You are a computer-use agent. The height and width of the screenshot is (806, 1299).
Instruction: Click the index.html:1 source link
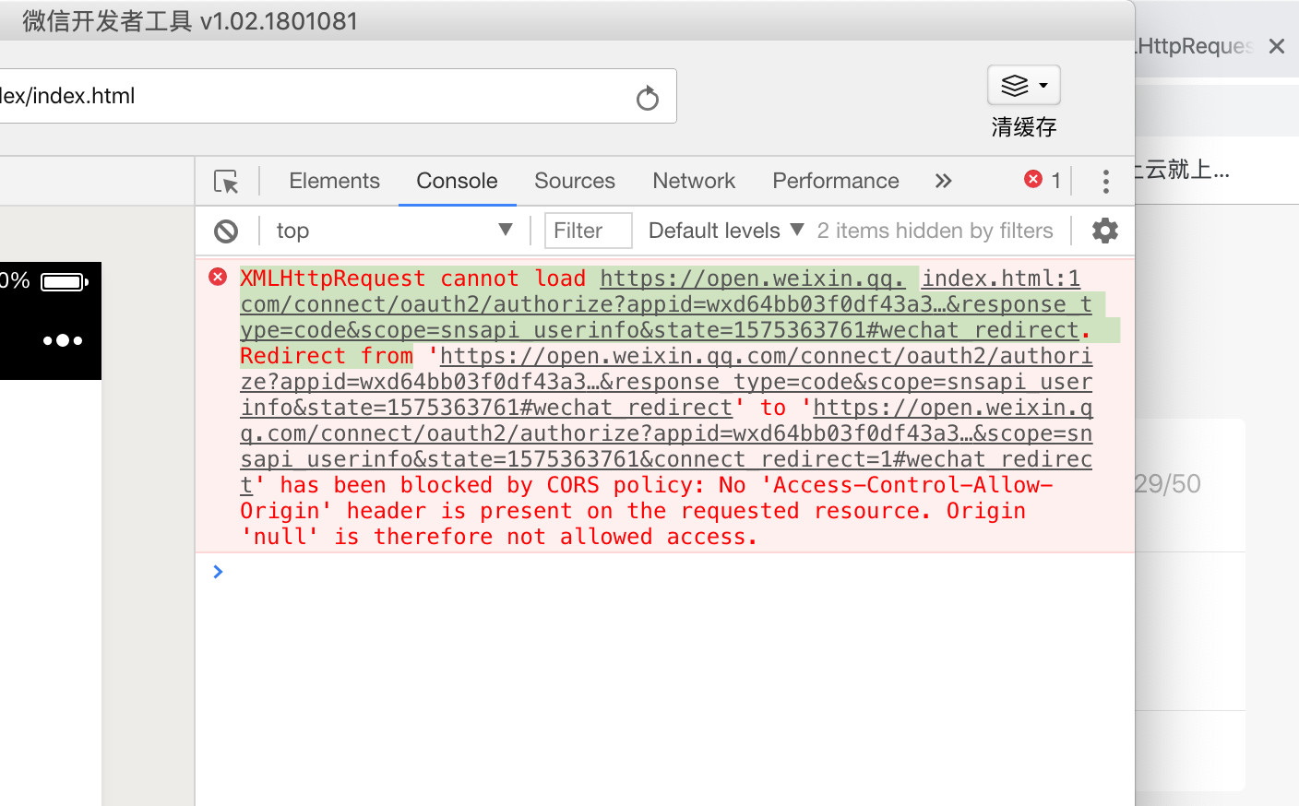pos(1000,279)
